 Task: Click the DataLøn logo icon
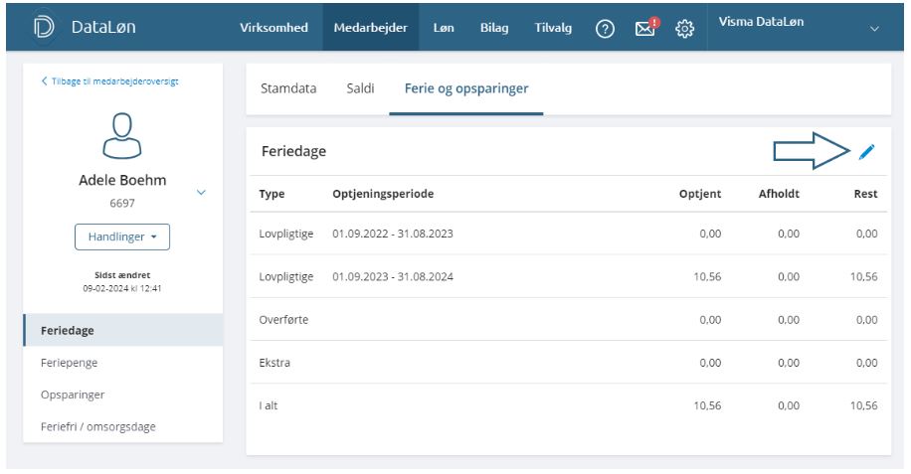tap(44, 27)
